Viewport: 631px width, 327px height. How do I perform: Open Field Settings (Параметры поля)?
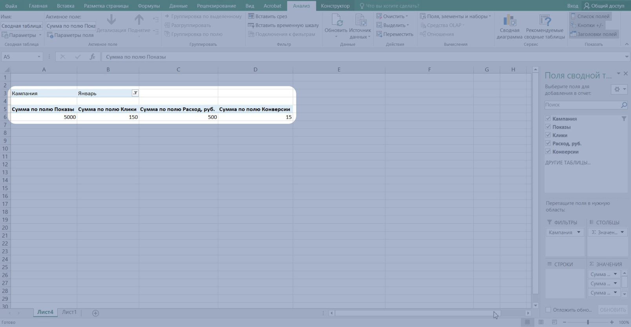[x=70, y=35]
